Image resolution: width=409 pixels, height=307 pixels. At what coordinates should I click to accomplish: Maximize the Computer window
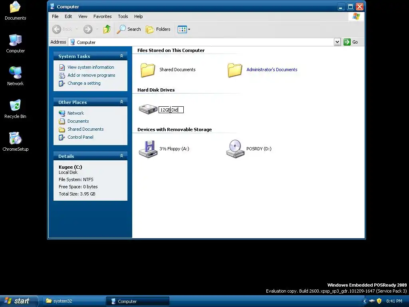(350, 7)
